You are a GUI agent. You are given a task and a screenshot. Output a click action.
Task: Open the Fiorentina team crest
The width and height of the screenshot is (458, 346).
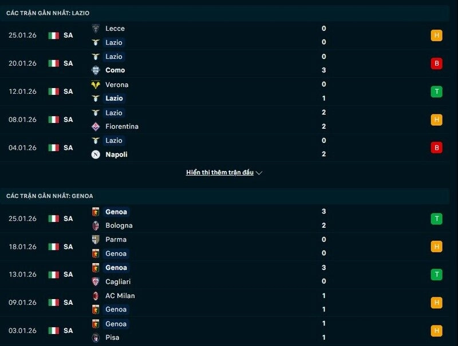[x=94, y=126]
